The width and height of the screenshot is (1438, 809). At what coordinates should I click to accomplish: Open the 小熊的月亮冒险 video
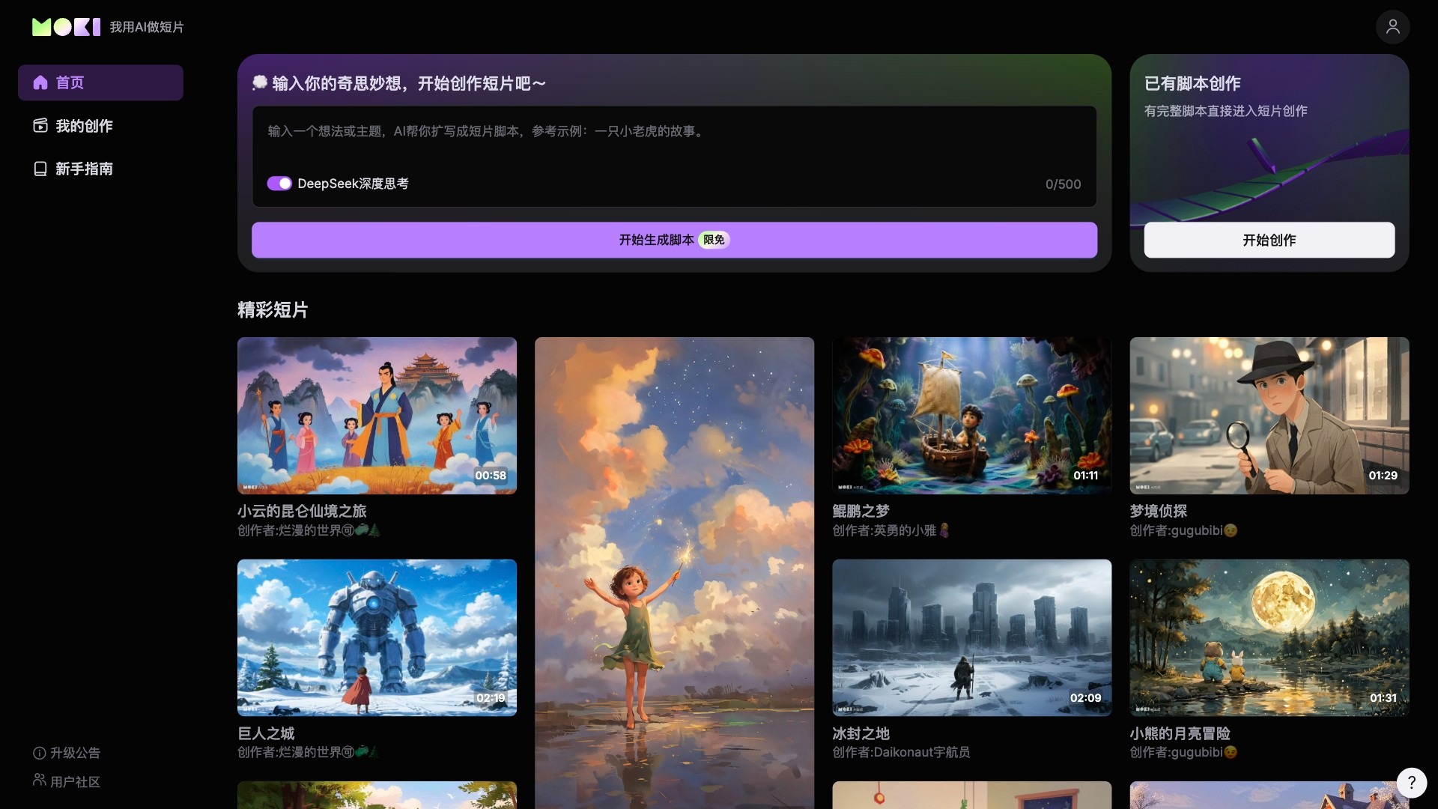(1268, 637)
